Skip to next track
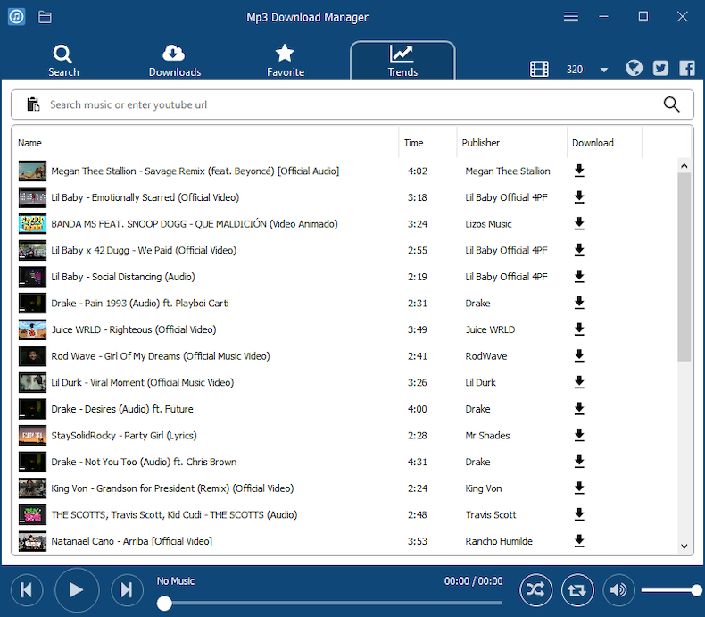 (127, 589)
